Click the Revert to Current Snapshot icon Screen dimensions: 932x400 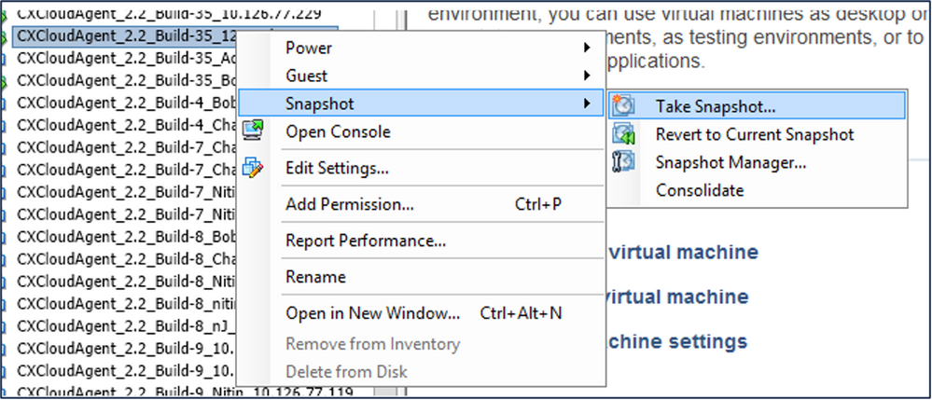point(623,134)
